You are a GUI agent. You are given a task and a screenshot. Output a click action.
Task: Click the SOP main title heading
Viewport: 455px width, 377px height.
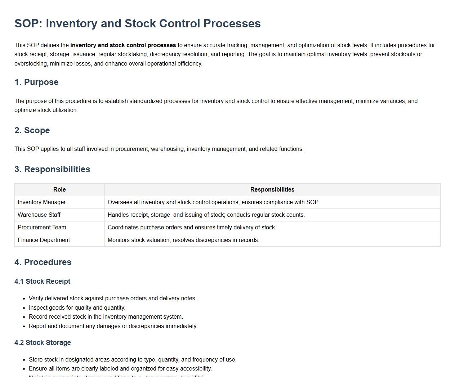click(137, 23)
